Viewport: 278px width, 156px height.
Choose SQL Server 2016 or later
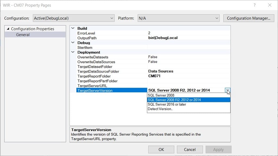[x=189, y=104]
